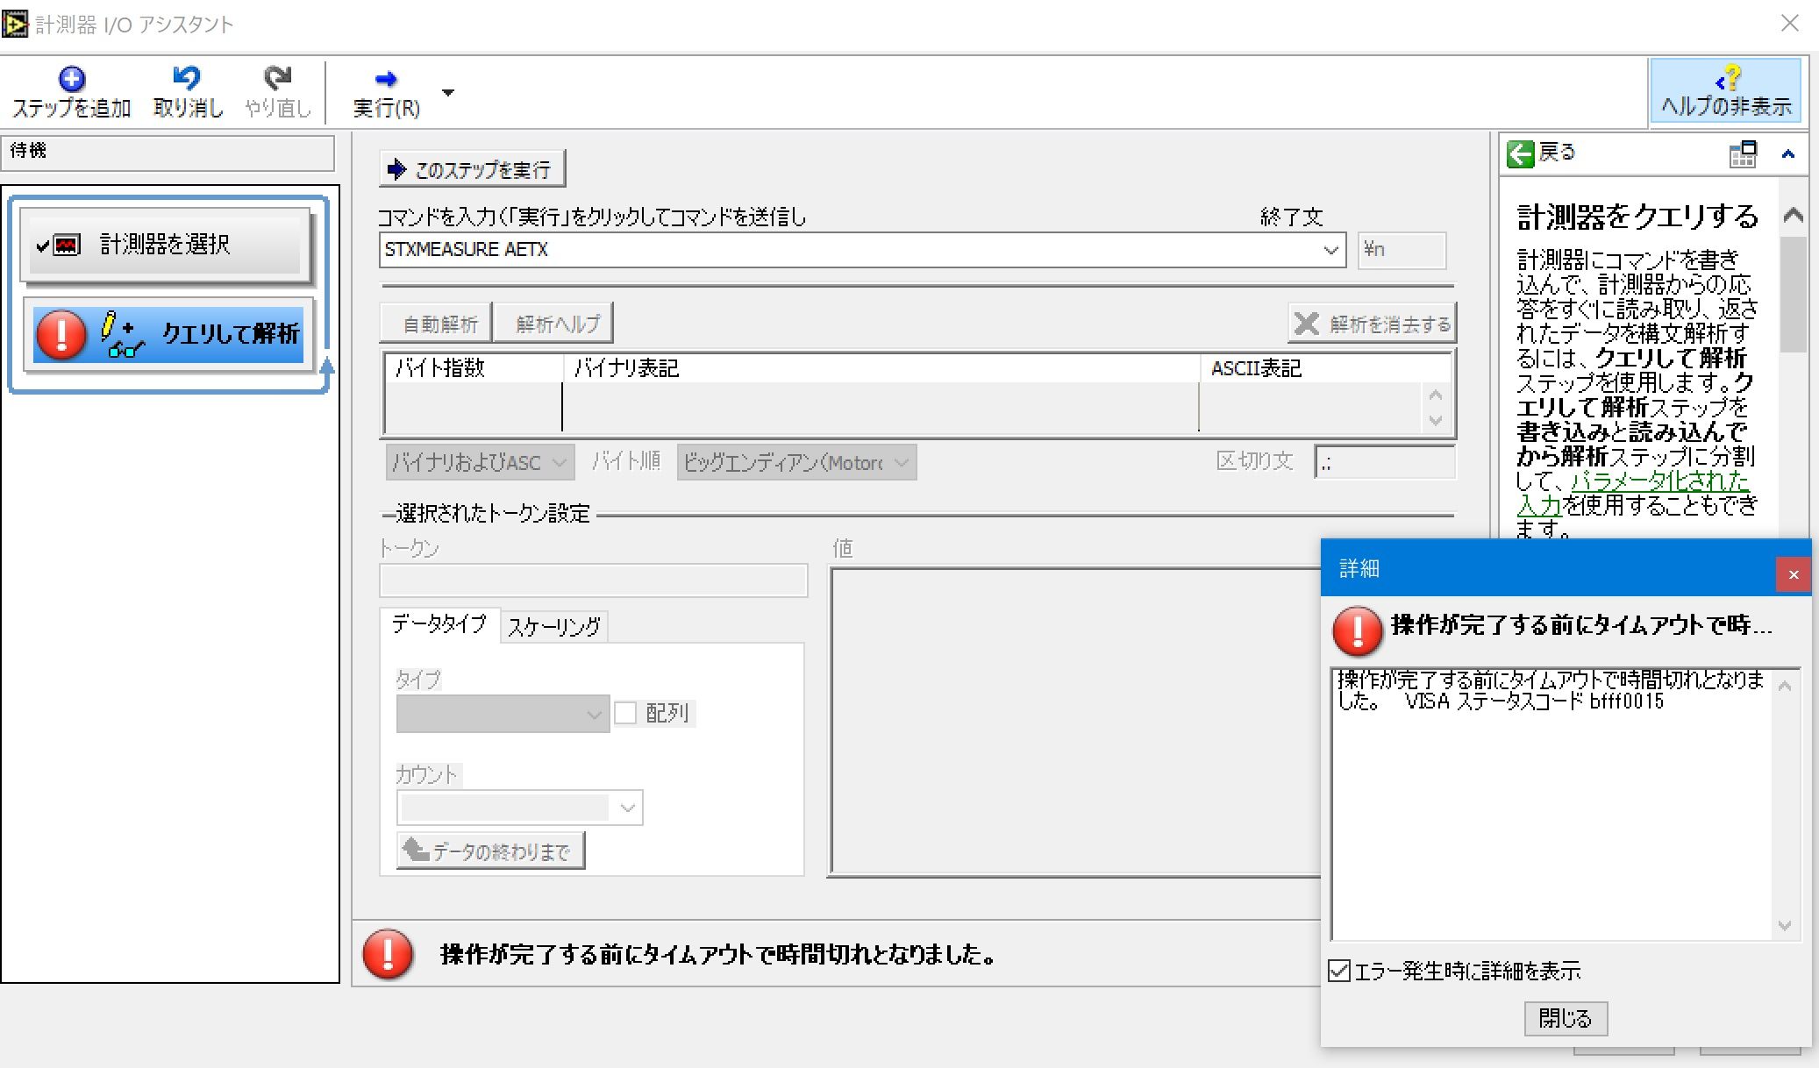
Task: Open the ビッグエンディアン byte order dropdown
Action: coord(796,462)
